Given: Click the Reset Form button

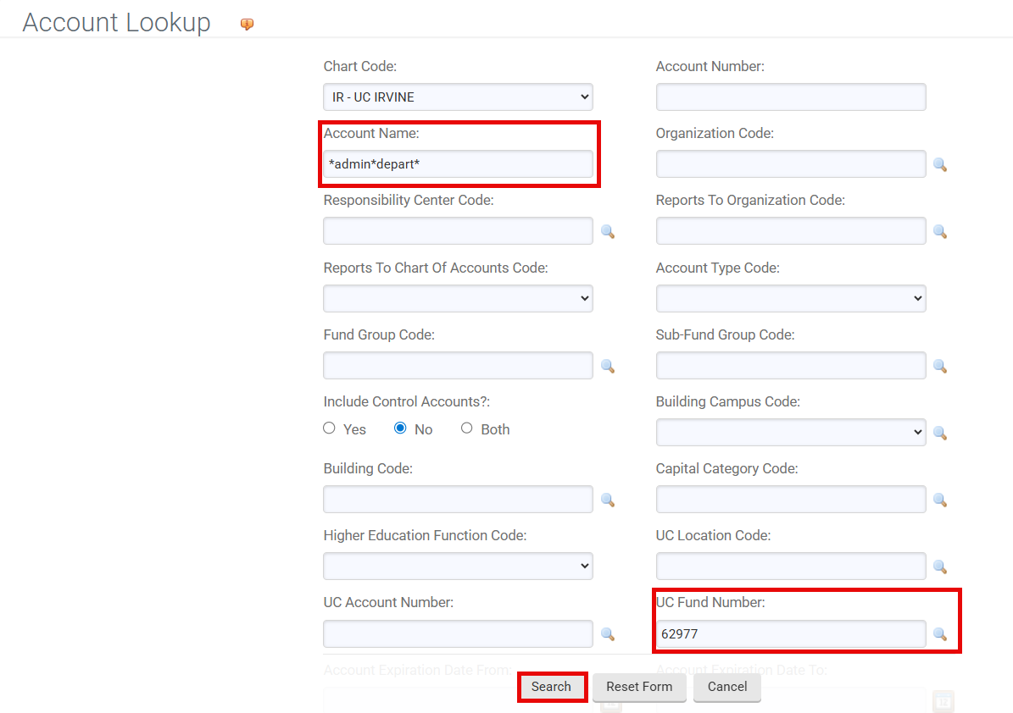Looking at the screenshot, I should [x=639, y=687].
